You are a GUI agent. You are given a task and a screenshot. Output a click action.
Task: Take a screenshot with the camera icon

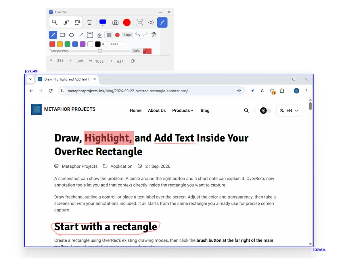pyautogui.click(x=115, y=22)
